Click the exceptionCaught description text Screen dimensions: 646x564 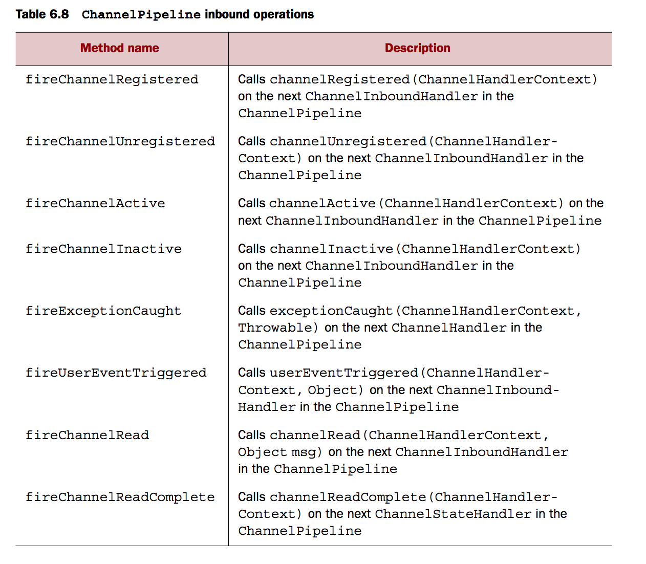331,311
